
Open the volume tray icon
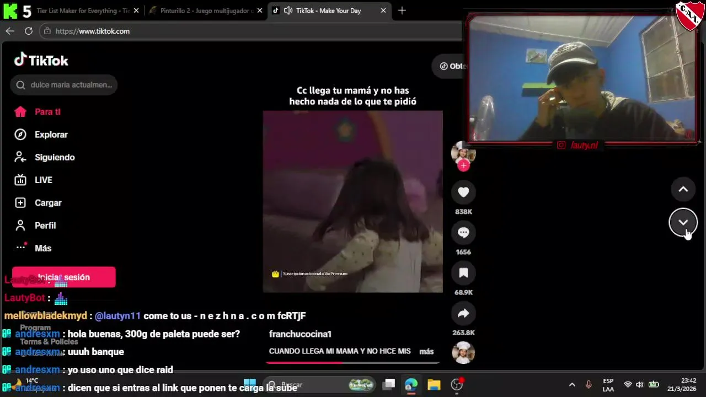pyautogui.click(x=640, y=384)
